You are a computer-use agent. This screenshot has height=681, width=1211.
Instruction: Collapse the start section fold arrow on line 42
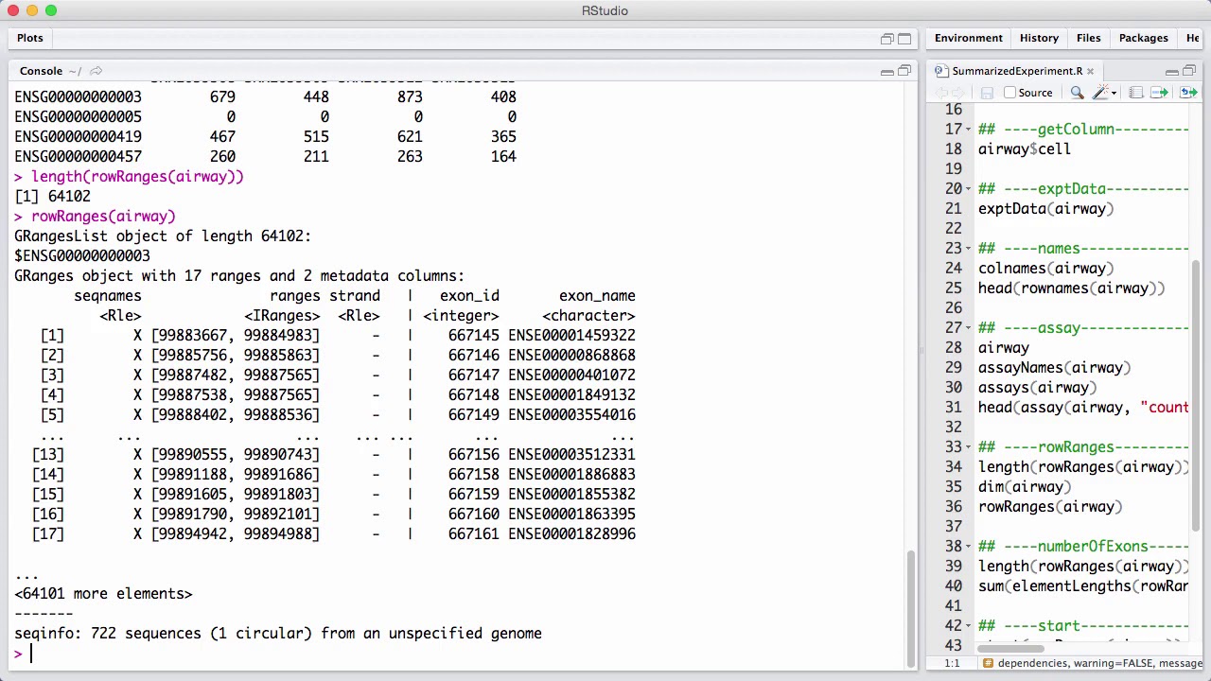(968, 626)
